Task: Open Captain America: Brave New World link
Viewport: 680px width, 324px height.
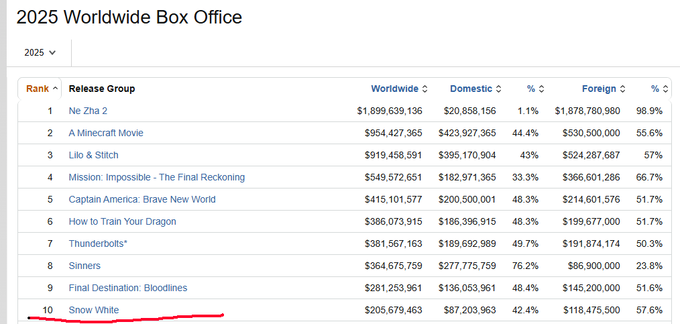Action: click(x=142, y=199)
